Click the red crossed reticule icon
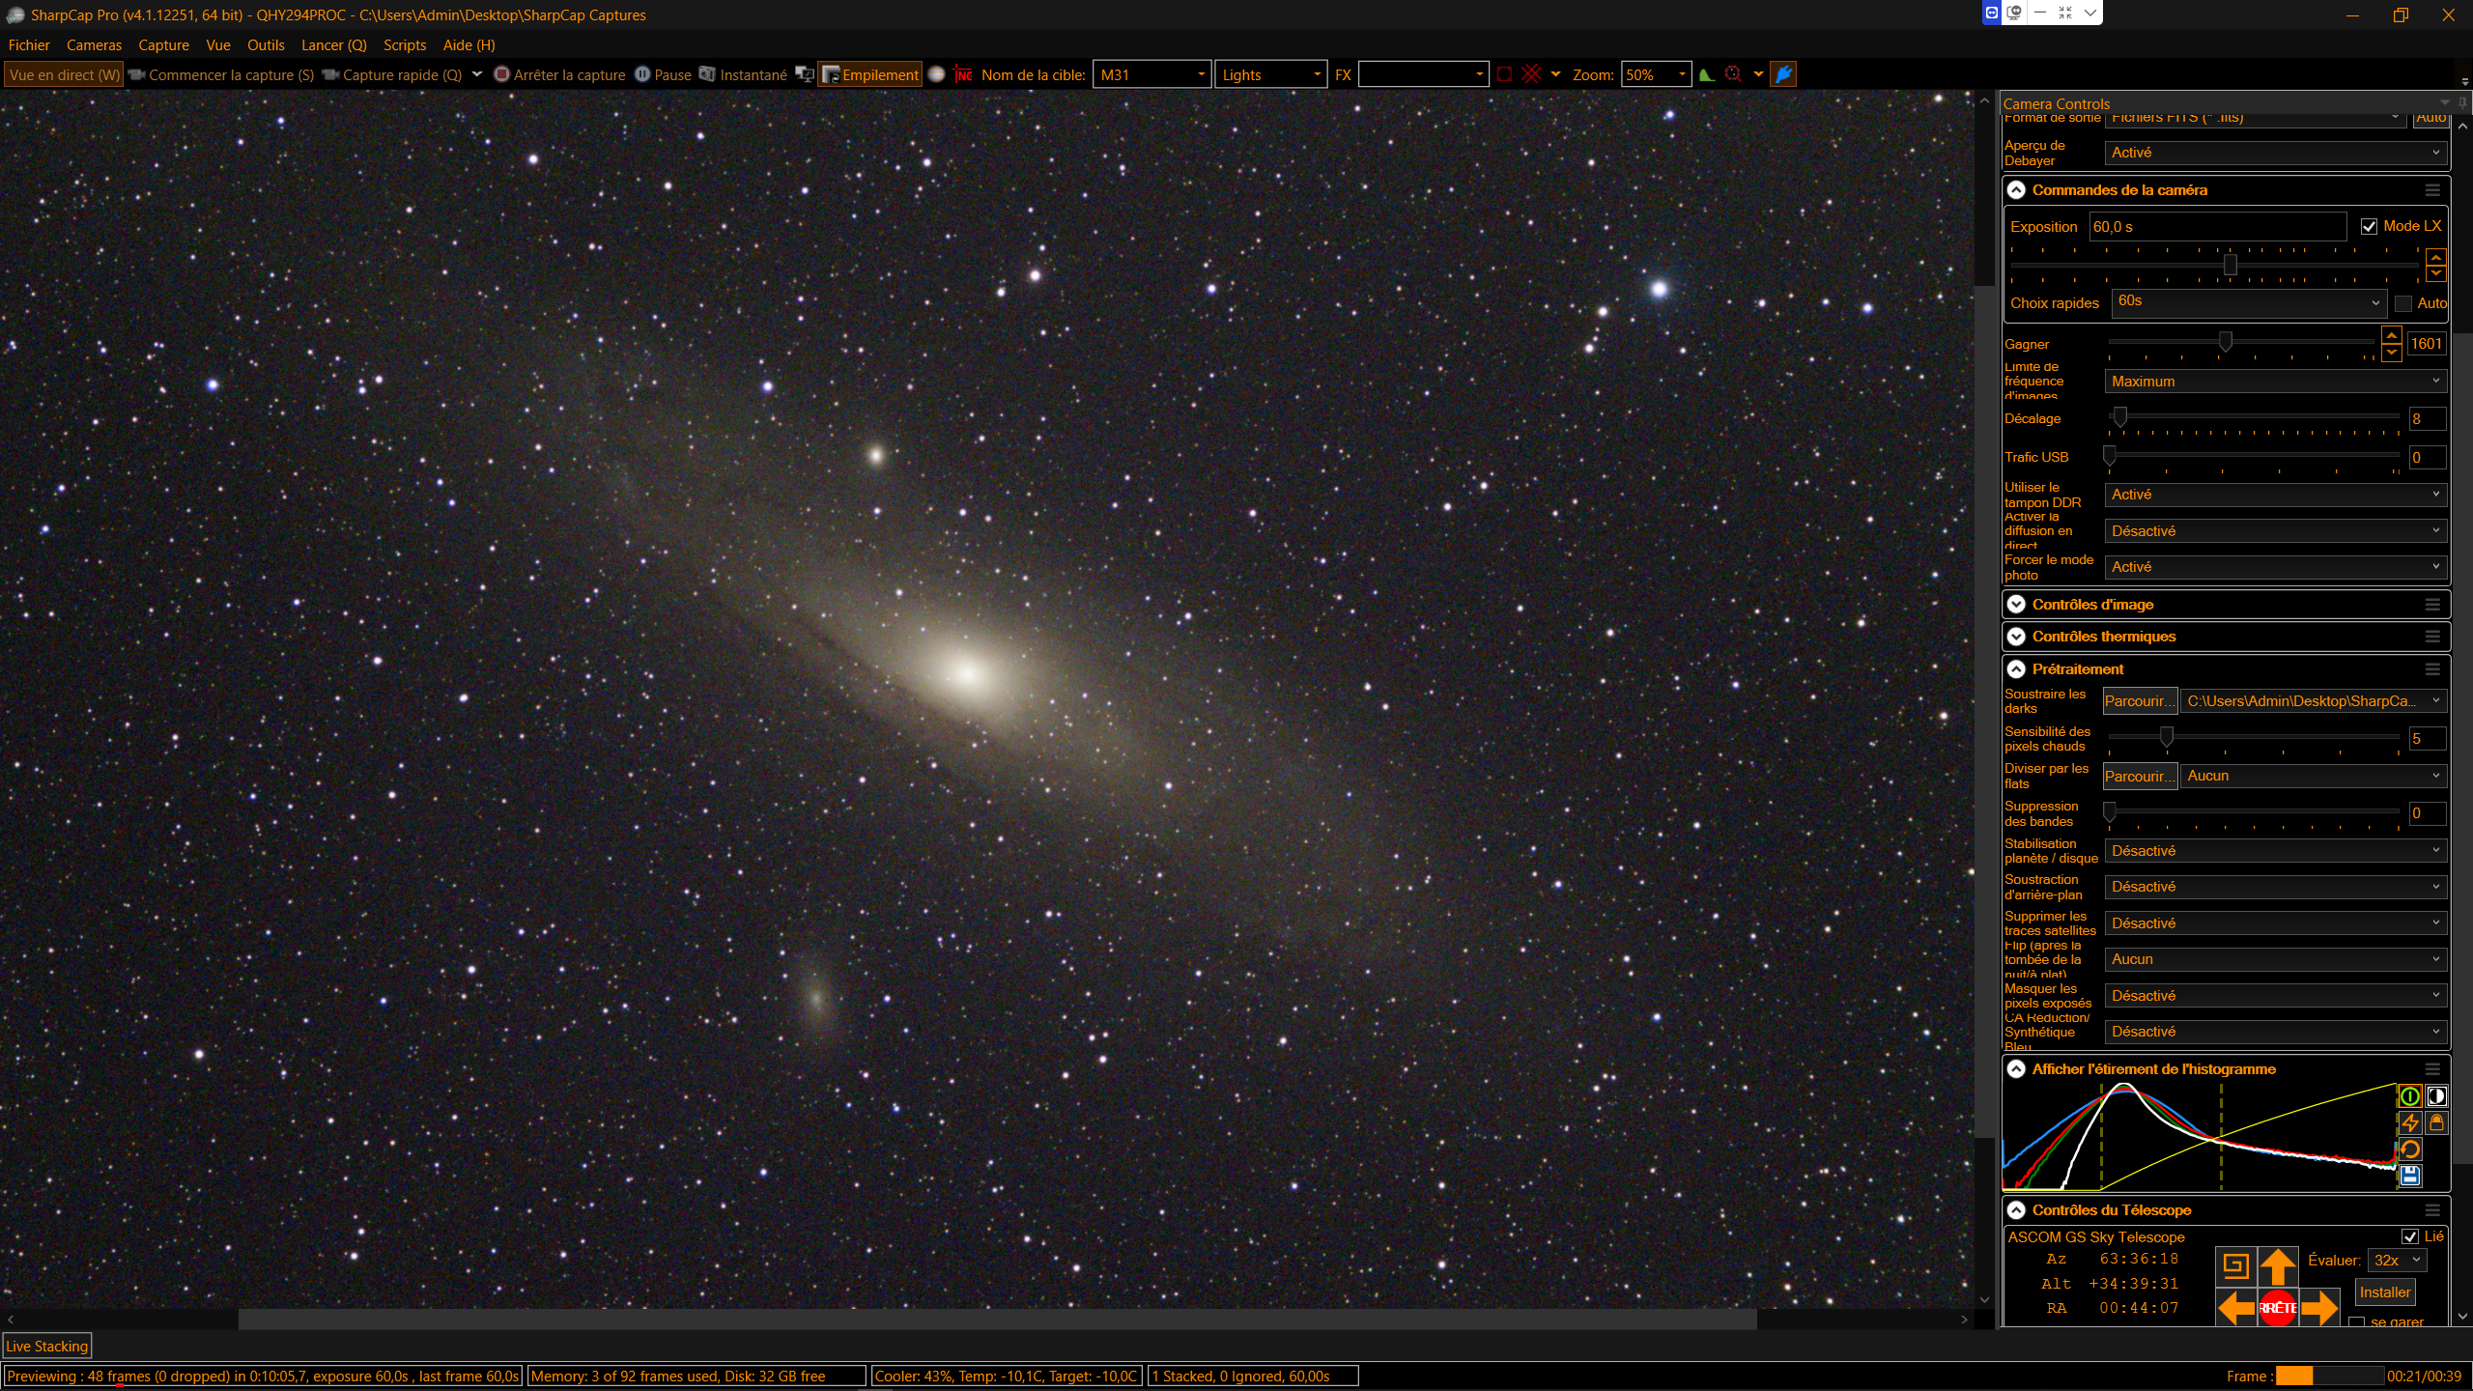Image resolution: width=2473 pixels, height=1391 pixels. pyautogui.click(x=1531, y=74)
